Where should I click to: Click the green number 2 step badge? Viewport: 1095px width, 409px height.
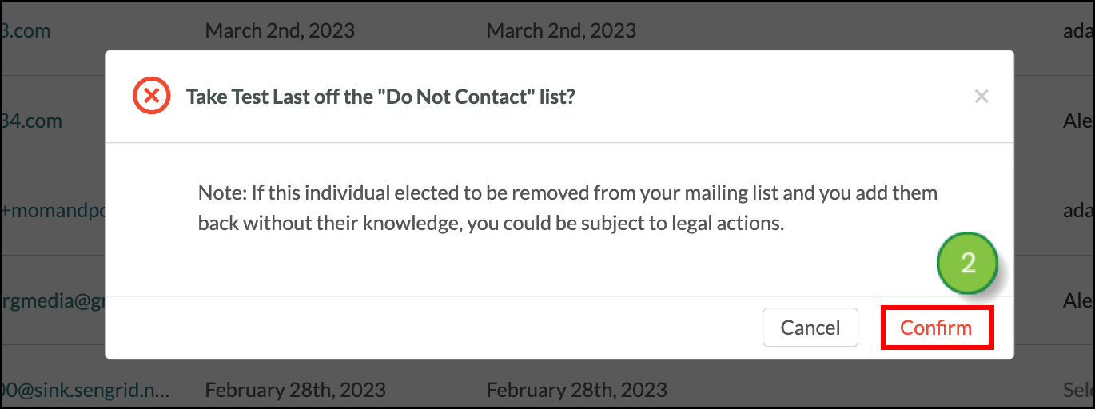click(968, 263)
